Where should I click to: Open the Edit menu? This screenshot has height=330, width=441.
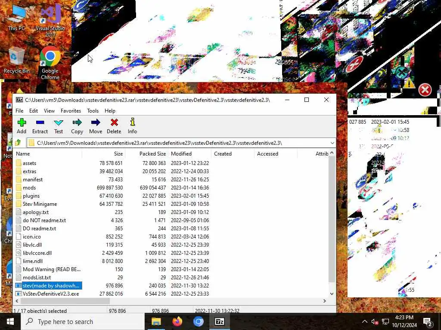34,111
